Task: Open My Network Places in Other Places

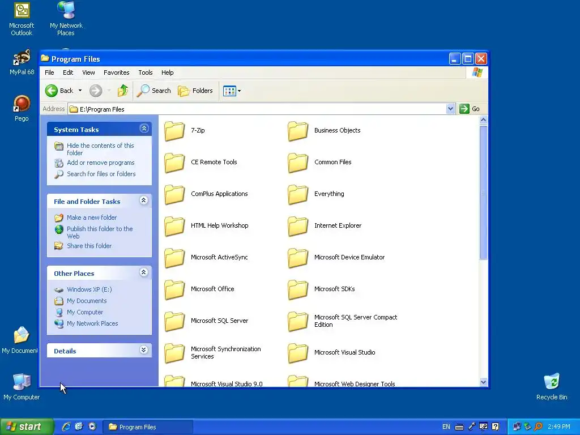Action: [x=92, y=323]
